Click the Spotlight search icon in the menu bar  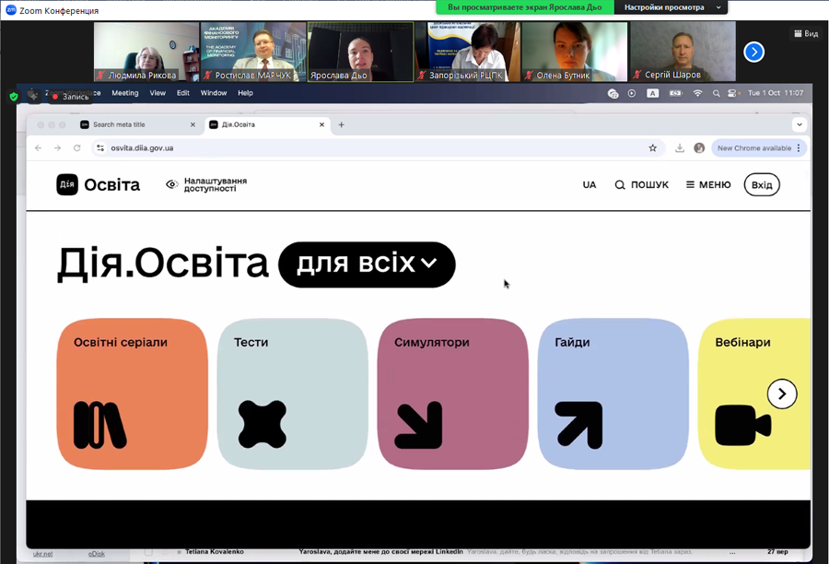[x=716, y=93]
